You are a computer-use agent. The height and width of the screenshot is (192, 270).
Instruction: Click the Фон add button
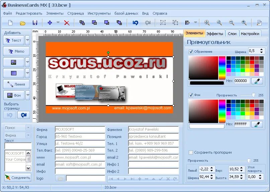pyautogui.click(x=14, y=95)
